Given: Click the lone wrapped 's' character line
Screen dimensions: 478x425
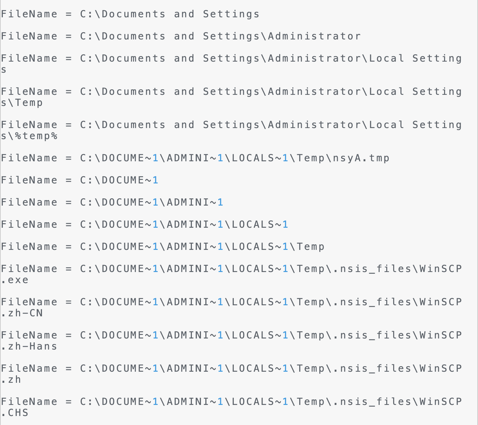Looking at the screenshot, I should 4,70.
